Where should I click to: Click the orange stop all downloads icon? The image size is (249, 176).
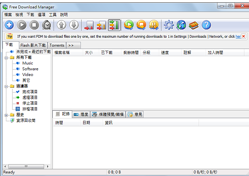(141, 25)
